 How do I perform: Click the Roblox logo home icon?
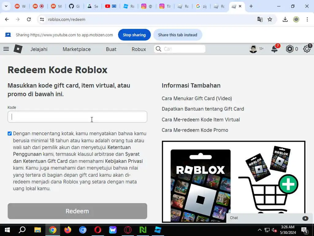point(18,49)
